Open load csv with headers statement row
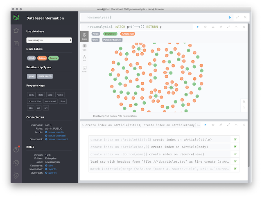The width and height of the screenshot is (262, 197). (164, 161)
